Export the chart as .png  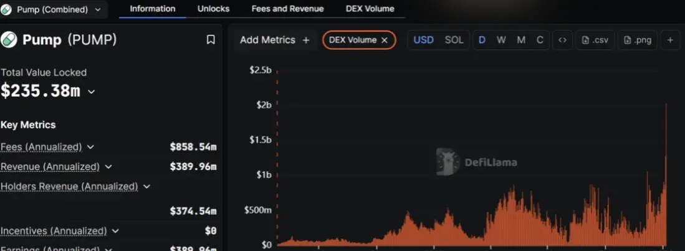tap(638, 40)
